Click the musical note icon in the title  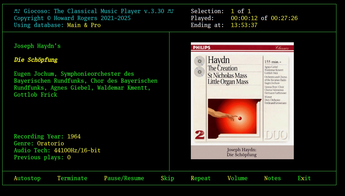click(x=17, y=11)
